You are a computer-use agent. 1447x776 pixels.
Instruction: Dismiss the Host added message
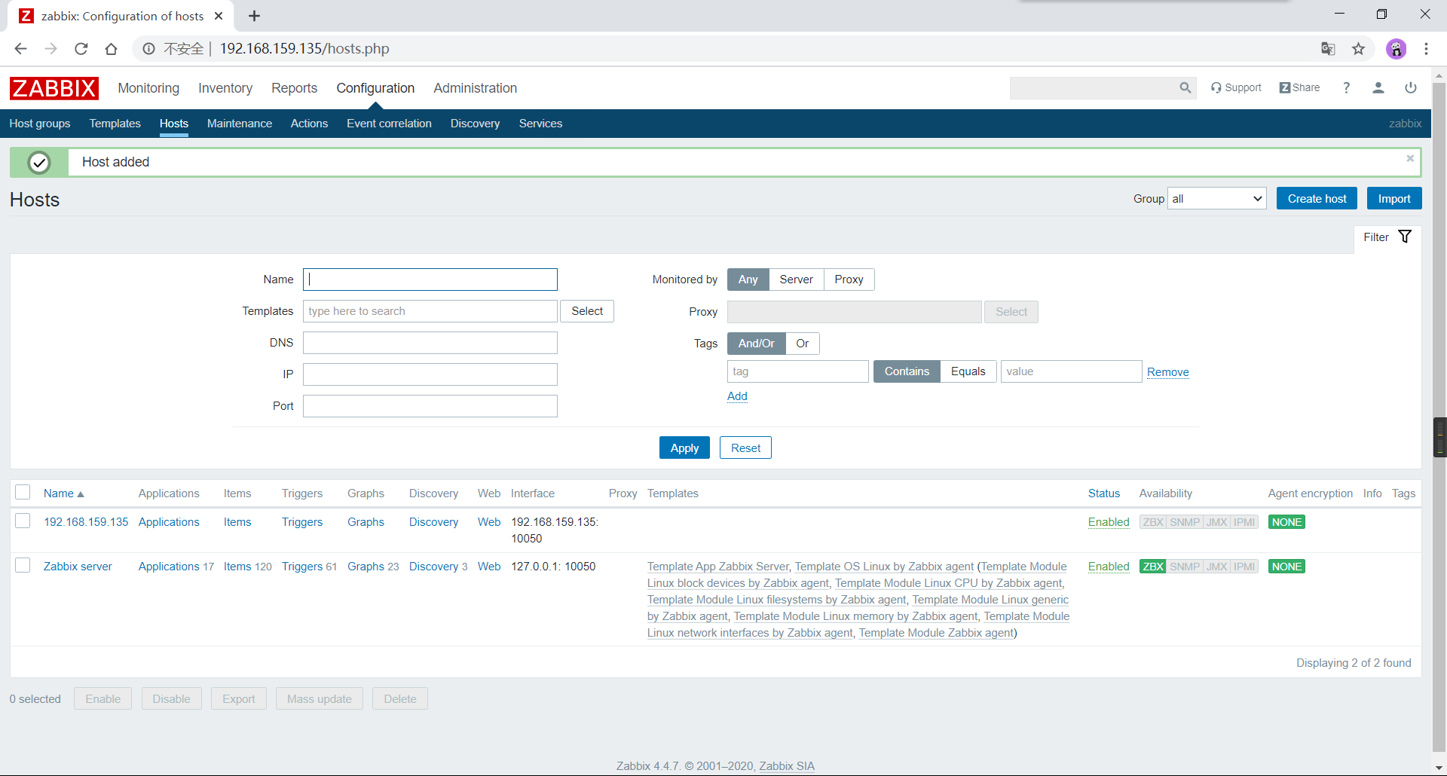coord(1410,158)
